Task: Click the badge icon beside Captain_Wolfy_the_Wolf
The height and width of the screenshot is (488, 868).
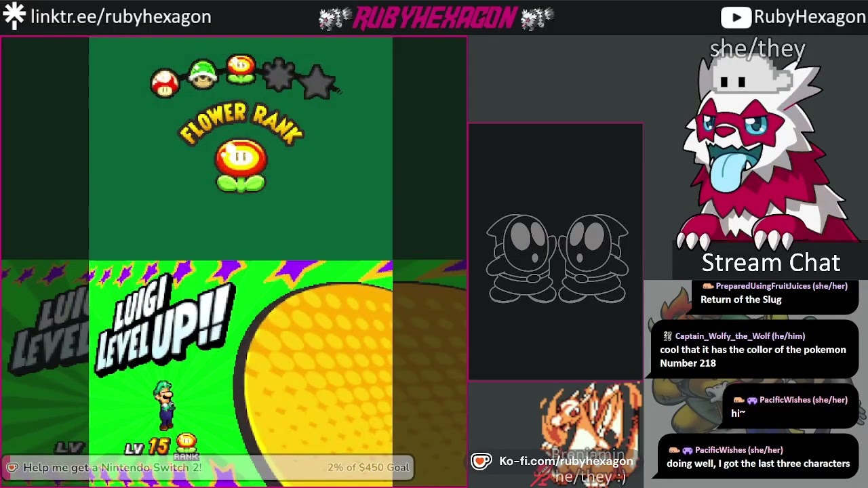Action: point(667,336)
